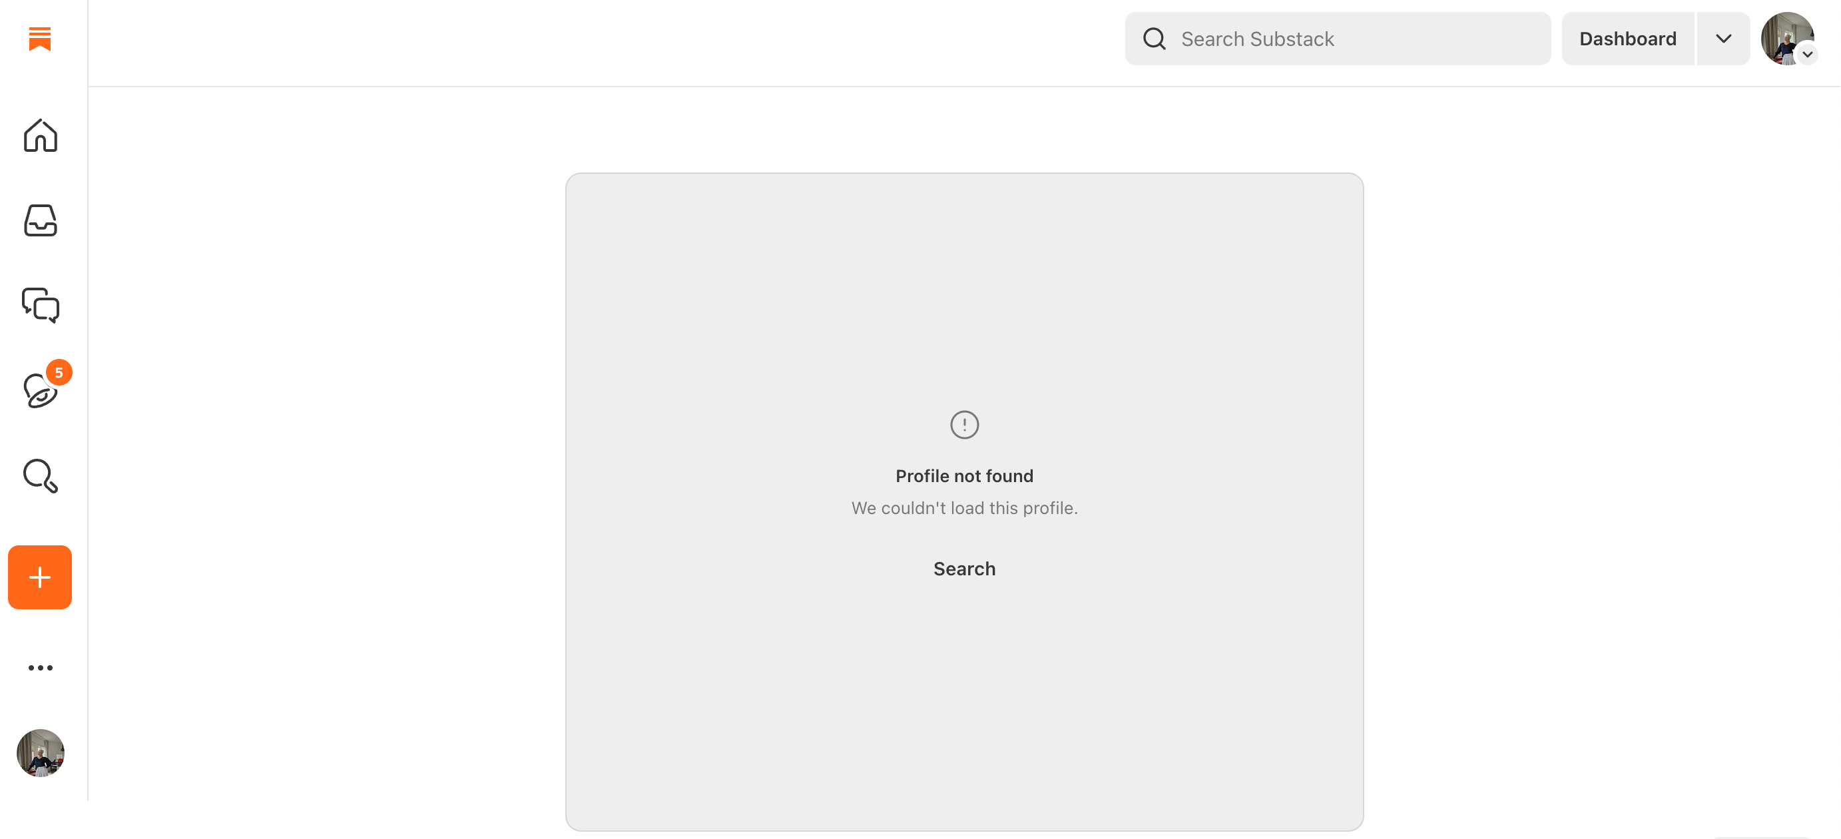1841x839 pixels.
Task: Click "We couldn't load this profile" text
Action: (964, 508)
